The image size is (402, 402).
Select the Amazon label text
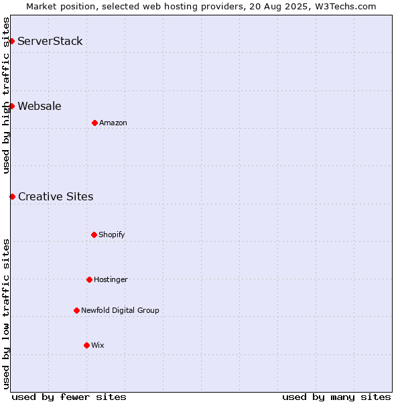tap(113, 123)
